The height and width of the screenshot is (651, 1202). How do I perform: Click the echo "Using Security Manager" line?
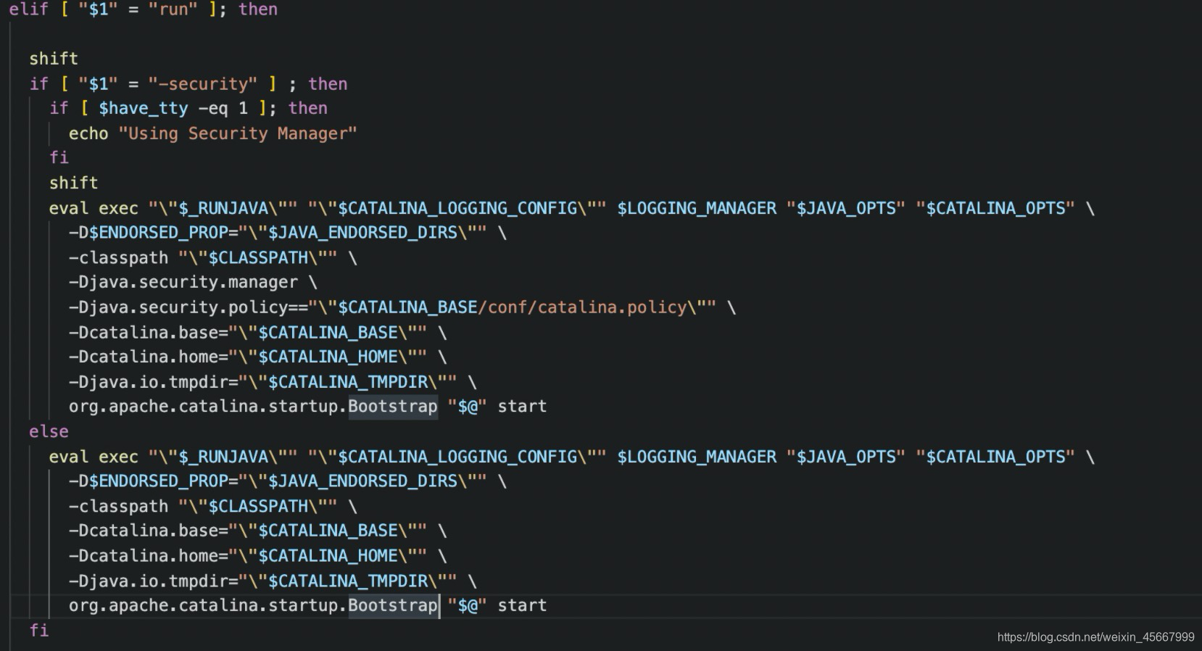point(212,133)
